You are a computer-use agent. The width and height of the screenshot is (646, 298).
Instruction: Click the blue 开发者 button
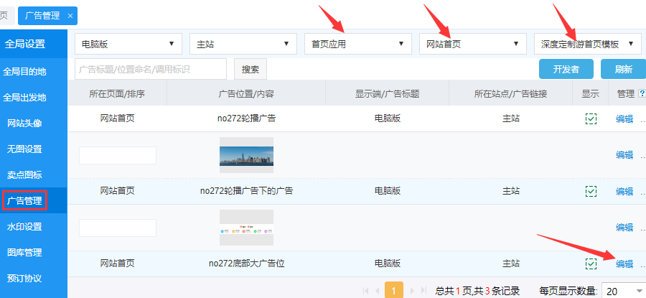[566, 70]
